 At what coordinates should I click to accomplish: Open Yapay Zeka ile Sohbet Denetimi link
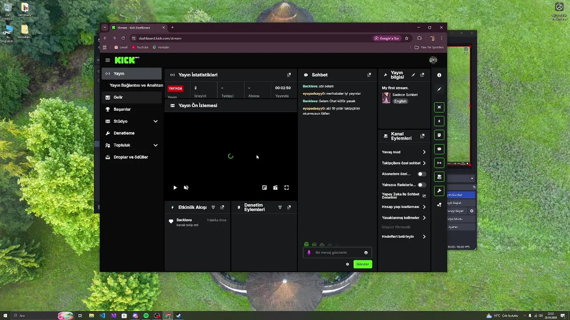pos(403,196)
